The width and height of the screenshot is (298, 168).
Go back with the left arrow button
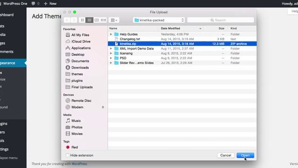67,20
